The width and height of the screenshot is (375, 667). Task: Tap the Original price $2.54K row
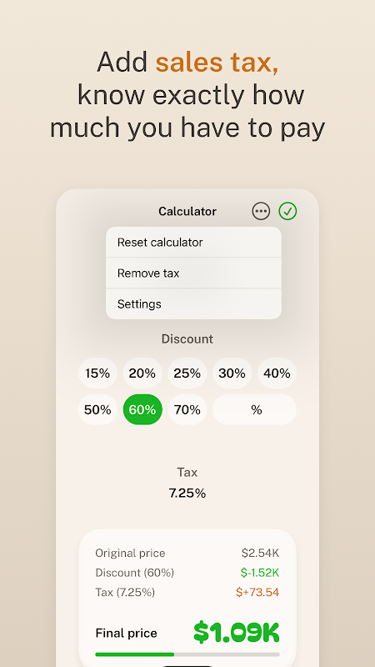pos(187,553)
